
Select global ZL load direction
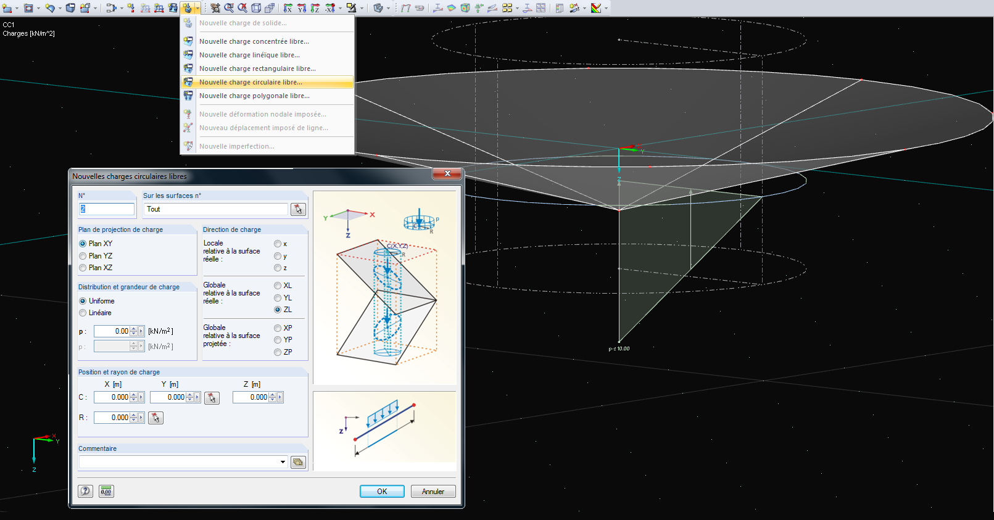coord(278,310)
